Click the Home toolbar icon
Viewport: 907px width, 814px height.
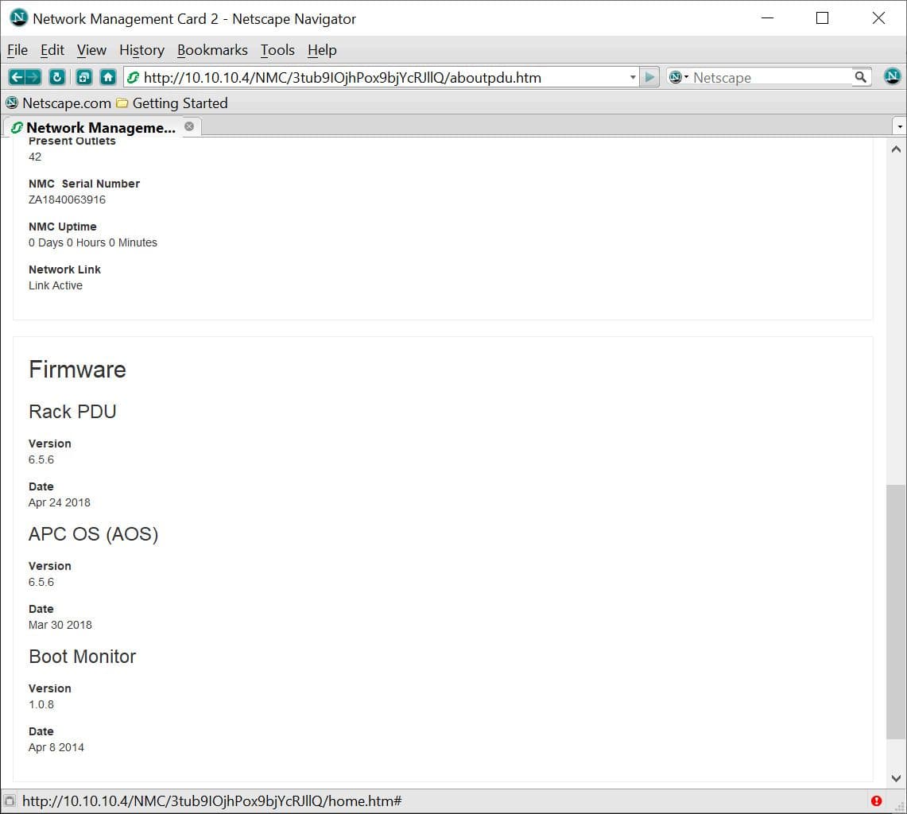point(108,77)
